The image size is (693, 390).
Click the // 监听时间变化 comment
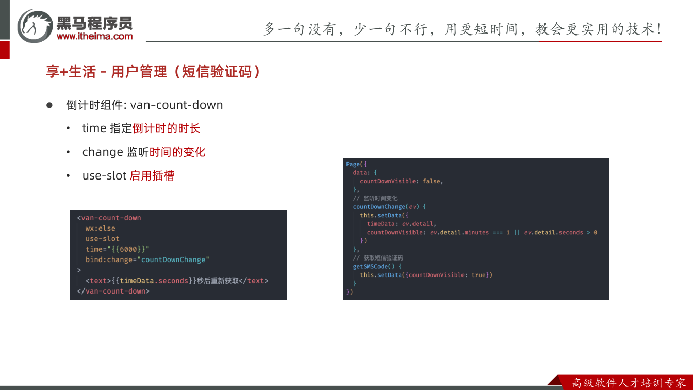click(x=375, y=198)
